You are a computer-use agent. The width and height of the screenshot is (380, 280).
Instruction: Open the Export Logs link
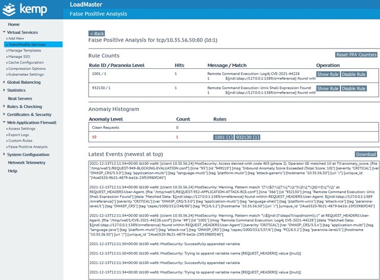click(18, 135)
